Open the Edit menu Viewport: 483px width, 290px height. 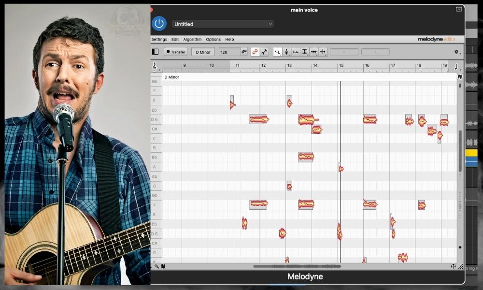pos(175,40)
